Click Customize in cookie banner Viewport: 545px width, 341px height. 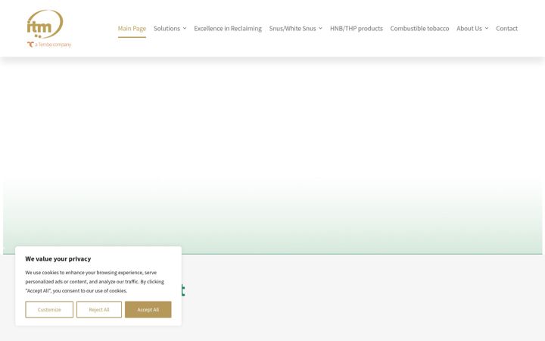point(49,309)
